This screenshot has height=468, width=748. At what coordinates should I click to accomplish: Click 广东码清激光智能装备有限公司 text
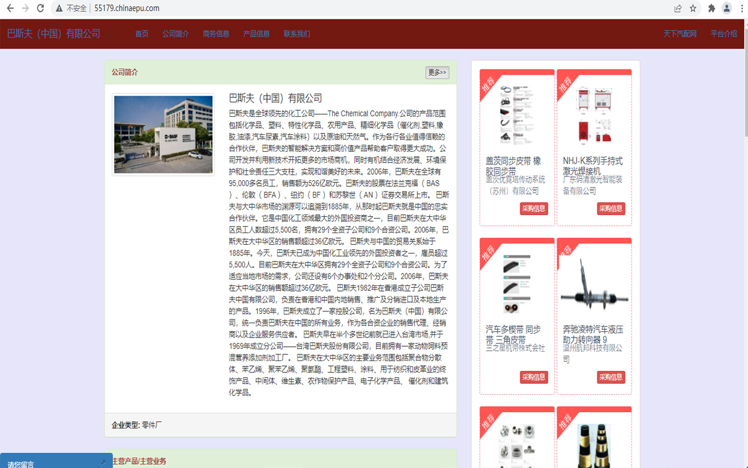pos(592,185)
